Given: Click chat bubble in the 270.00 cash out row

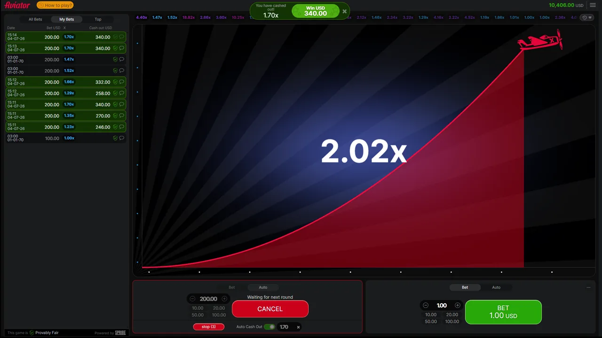Looking at the screenshot, I should point(121,115).
